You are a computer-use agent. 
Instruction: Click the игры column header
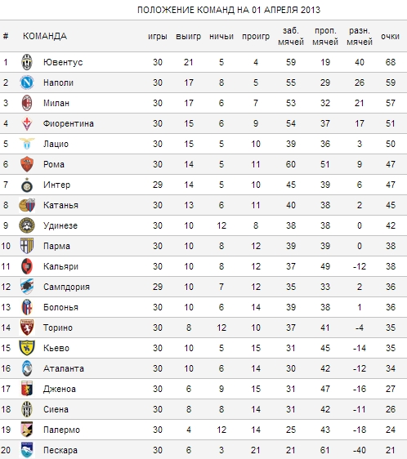158,36
